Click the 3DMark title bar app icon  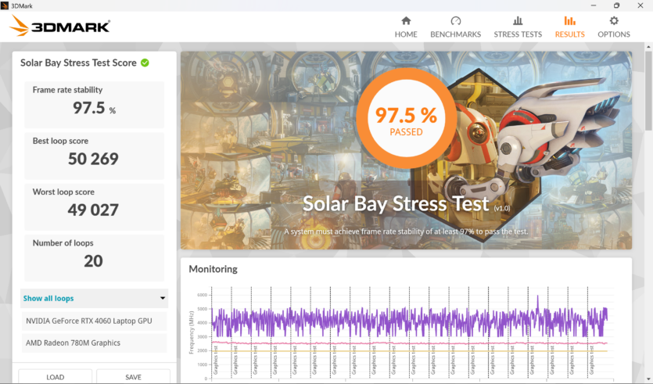point(5,5)
